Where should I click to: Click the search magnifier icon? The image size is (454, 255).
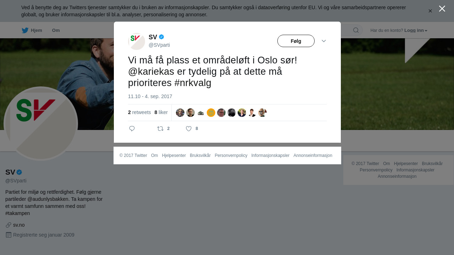point(356,30)
